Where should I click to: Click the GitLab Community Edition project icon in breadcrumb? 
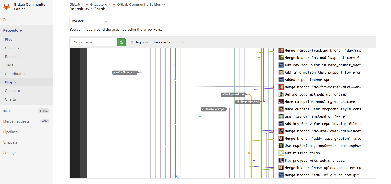click(115, 4)
